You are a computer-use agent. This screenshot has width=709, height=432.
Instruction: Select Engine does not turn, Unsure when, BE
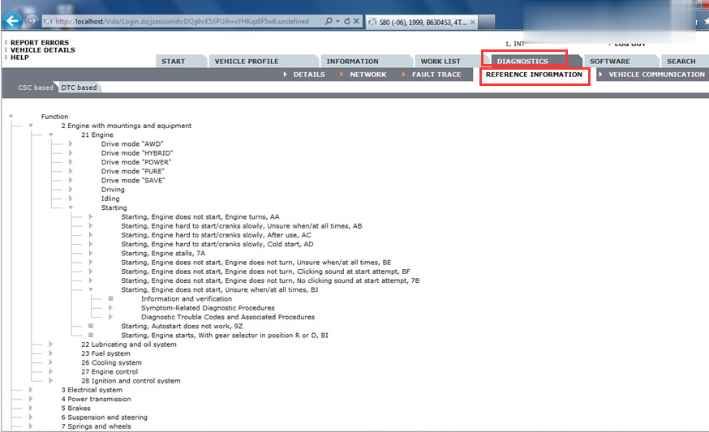(x=256, y=262)
